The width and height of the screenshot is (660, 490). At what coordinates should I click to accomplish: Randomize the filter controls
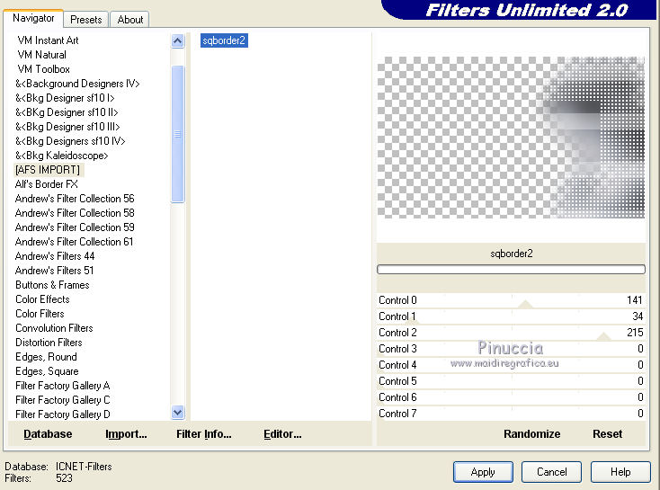point(531,434)
